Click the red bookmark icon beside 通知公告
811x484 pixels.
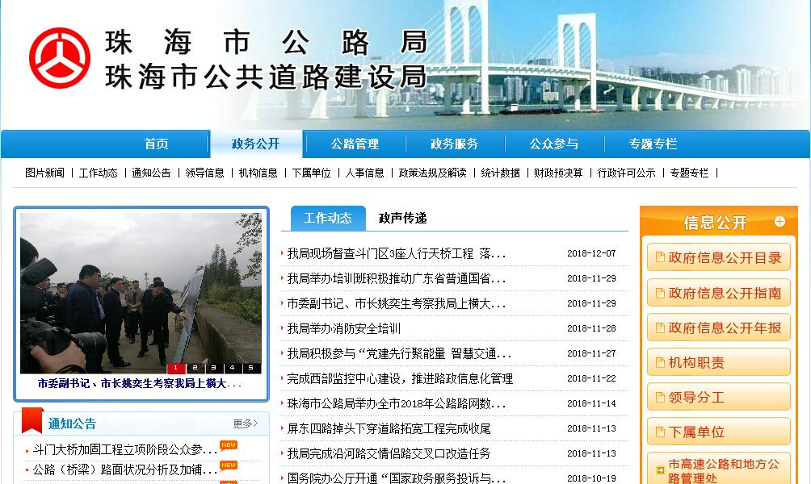coord(32,421)
